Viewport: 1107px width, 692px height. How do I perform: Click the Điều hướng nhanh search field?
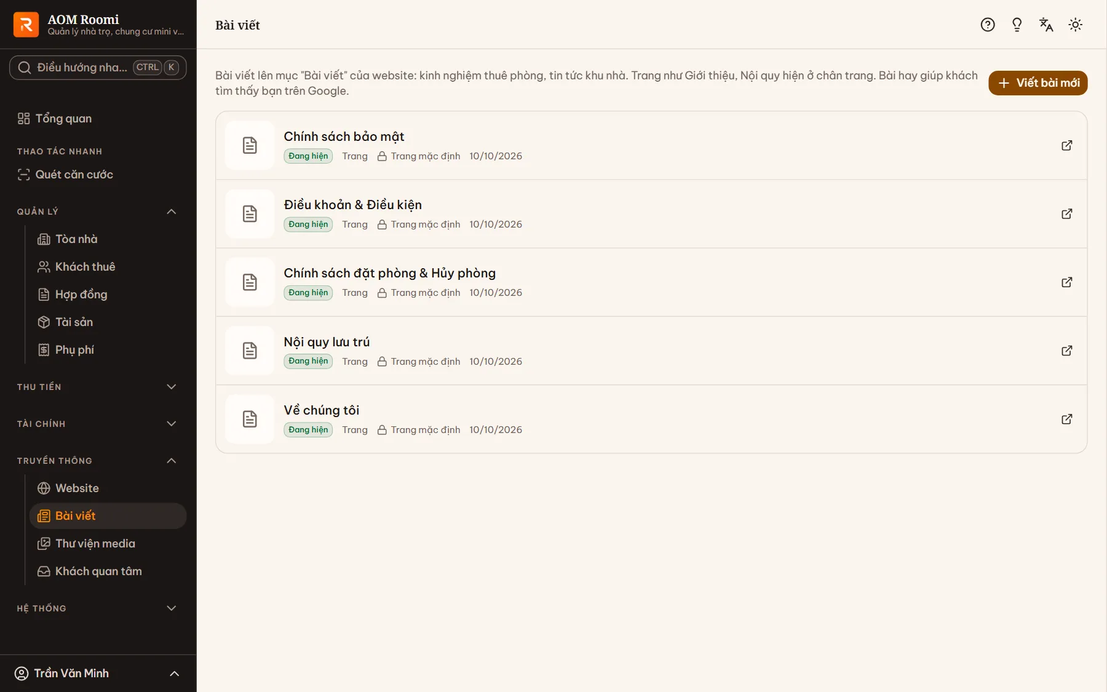pyautogui.click(x=98, y=68)
